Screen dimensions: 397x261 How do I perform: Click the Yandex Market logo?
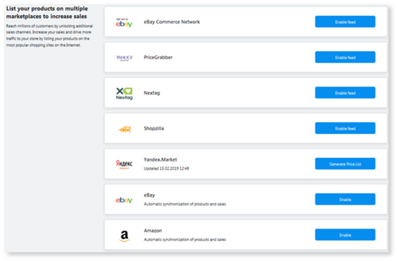124,164
